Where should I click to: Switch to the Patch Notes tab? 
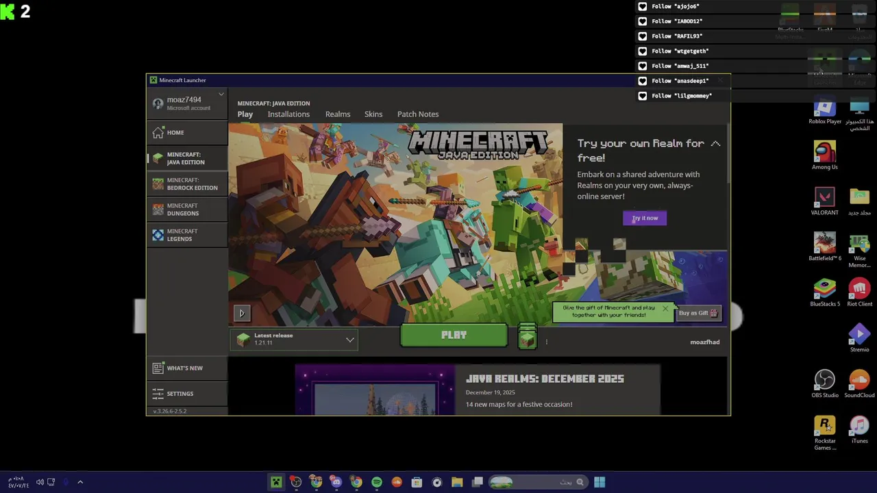[418, 114]
